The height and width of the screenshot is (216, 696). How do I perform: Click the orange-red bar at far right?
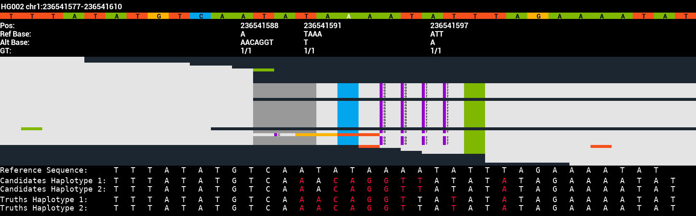click(x=601, y=146)
